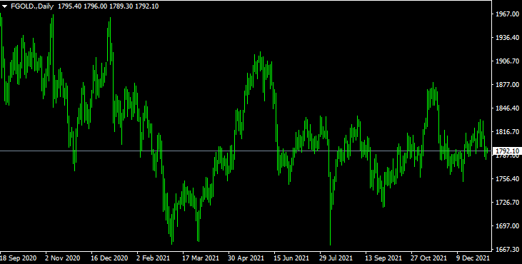Click the white triangle before FGOLD title
This screenshot has height=264, width=522.
[5, 6]
